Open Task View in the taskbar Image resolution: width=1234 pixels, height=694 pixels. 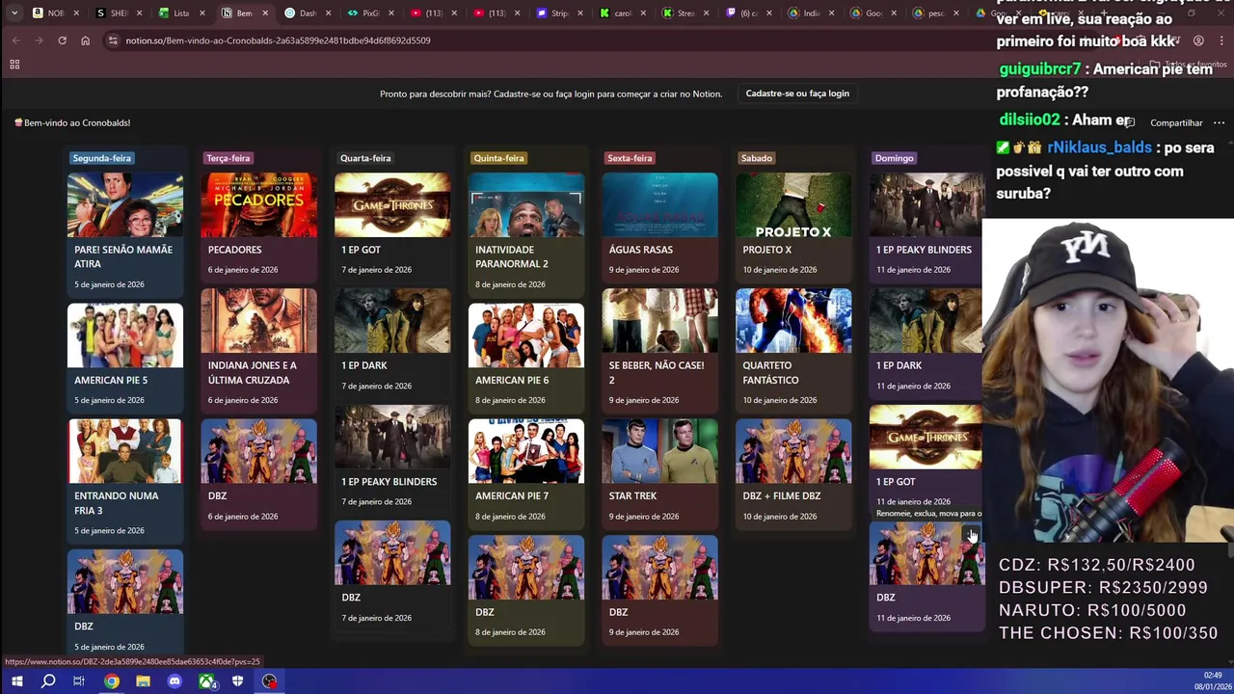tap(79, 681)
